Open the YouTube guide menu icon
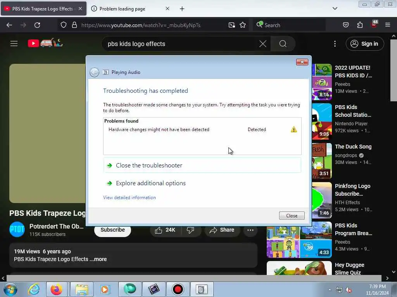This screenshot has height=297, width=397. pyautogui.click(x=14, y=44)
